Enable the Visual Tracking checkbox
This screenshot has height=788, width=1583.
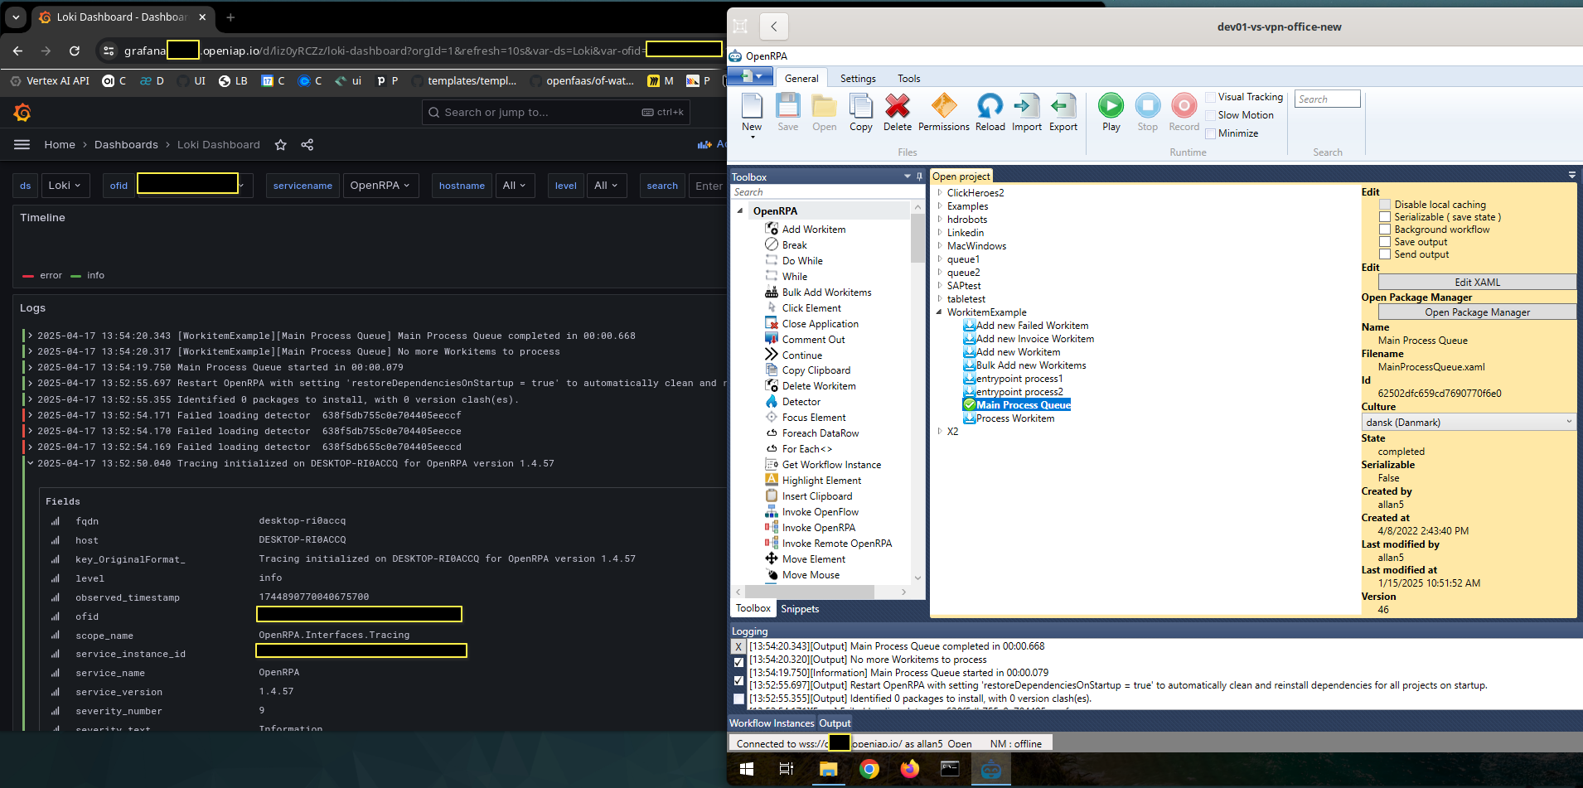1211,97
